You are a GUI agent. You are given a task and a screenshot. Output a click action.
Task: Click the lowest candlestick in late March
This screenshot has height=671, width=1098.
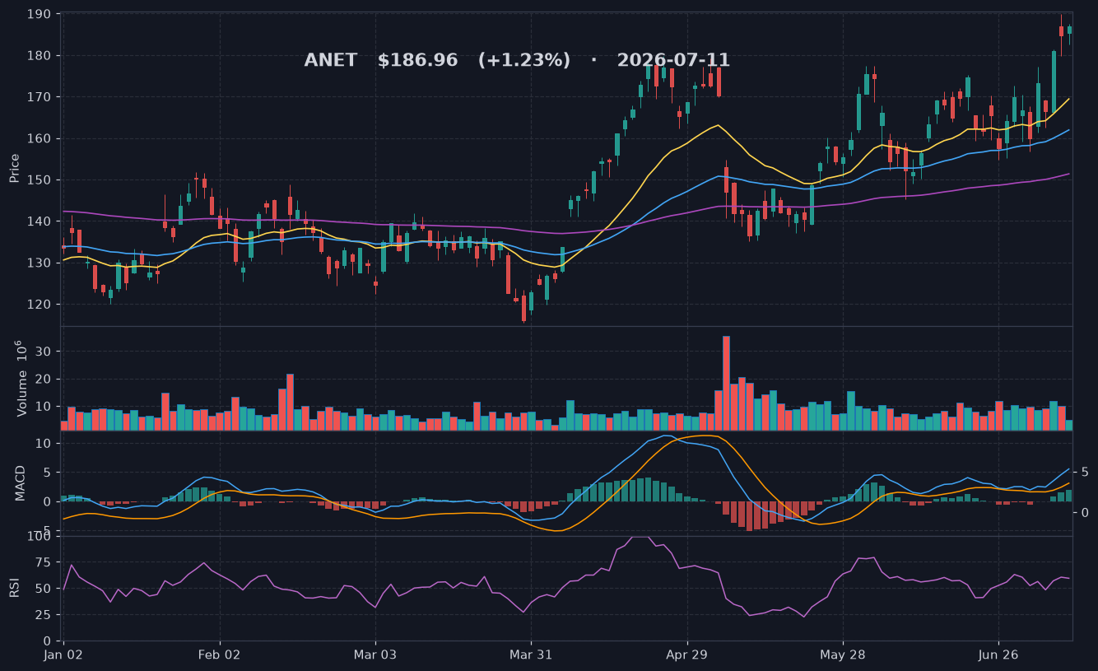click(523, 308)
